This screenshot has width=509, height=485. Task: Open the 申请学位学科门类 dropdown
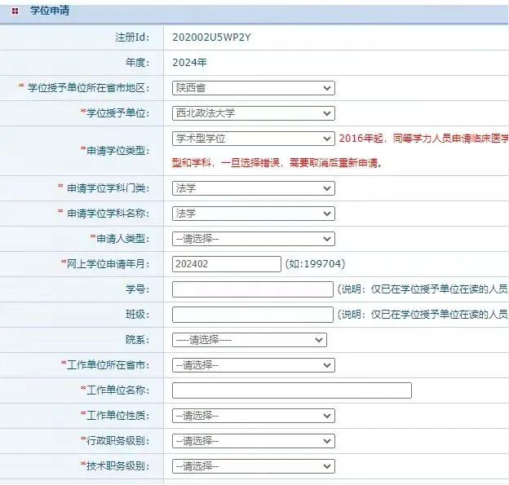coord(253,188)
